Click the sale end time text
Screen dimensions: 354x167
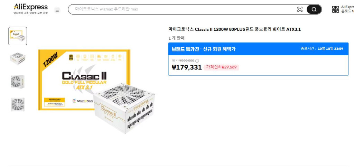(x=322, y=49)
